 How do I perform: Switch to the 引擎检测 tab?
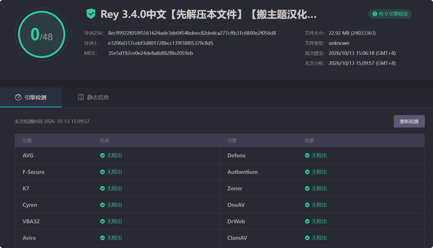click(x=31, y=97)
